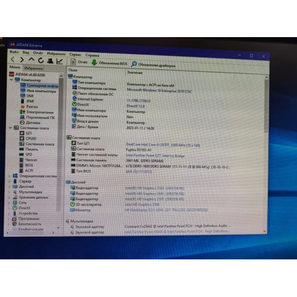This screenshot has height=297, width=297.
Task: Click the SPD icon in the tree
Action: (x=22, y=154)
